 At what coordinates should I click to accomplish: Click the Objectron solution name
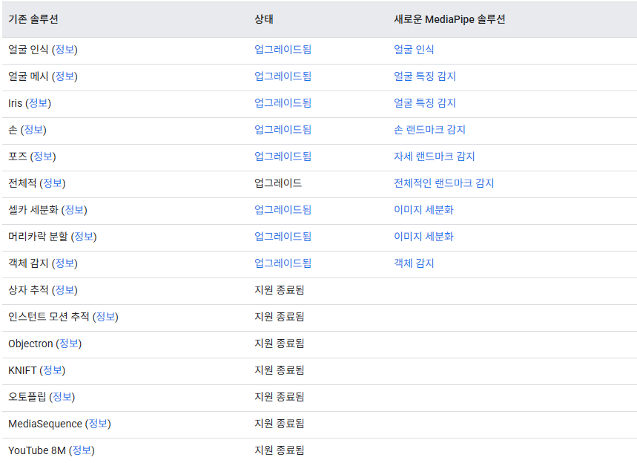[x=30, y=344]
